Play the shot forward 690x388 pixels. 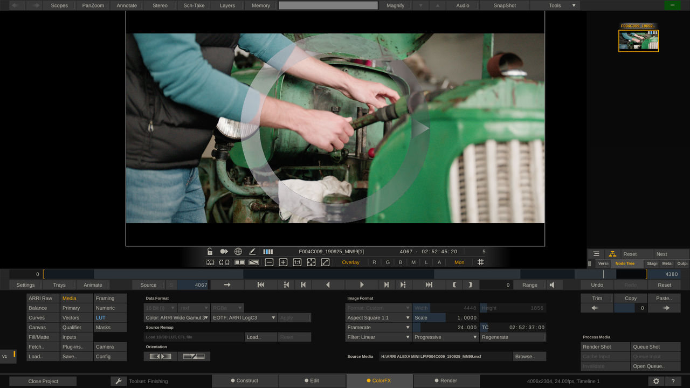(x=362, y=285)
